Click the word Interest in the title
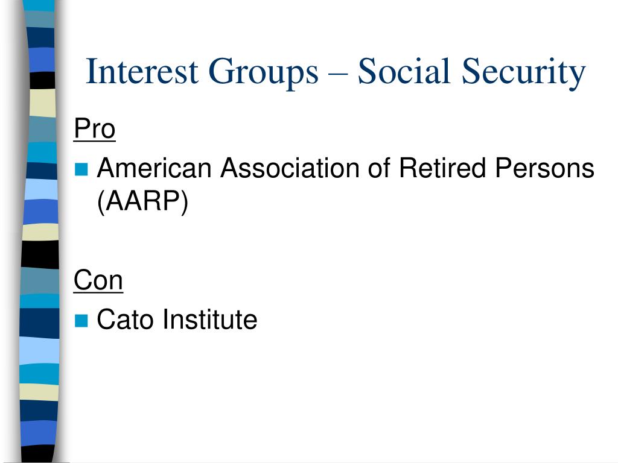This screenshot has width=618, height=463. [142, 71]
